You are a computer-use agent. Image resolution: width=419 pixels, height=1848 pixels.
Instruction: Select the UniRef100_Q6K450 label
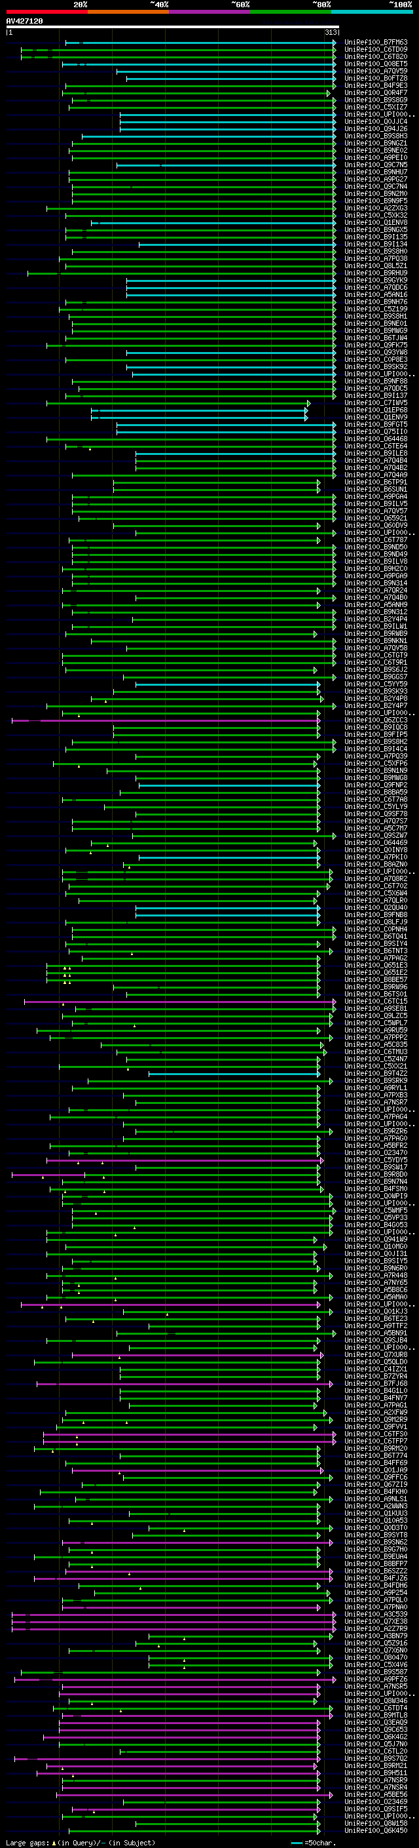(x=376, y=1830)
